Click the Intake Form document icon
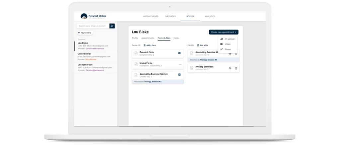The image size is (340, 145). pyautogui.click(x=136, y=64)
